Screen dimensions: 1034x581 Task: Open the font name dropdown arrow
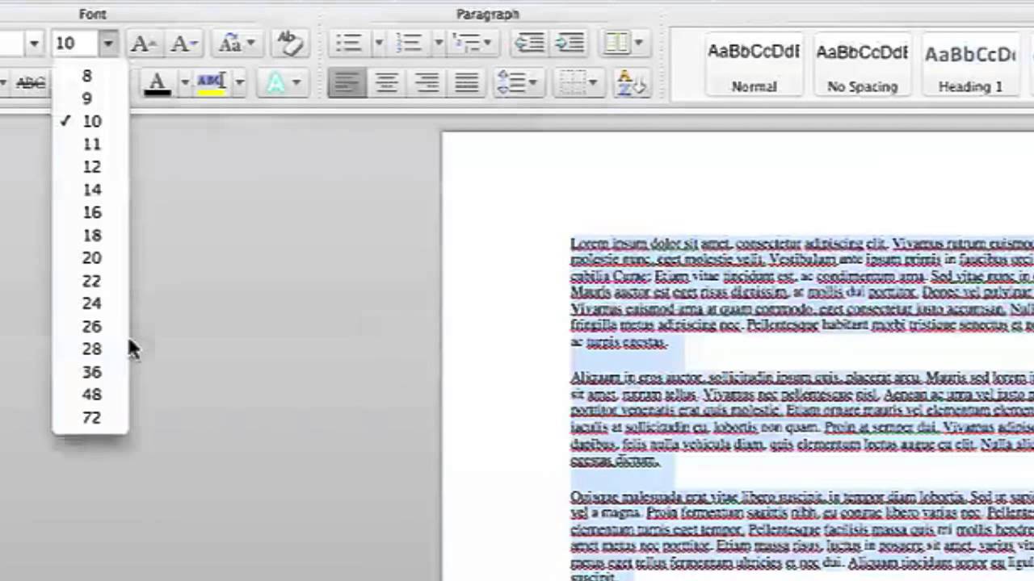coord(33,43)
